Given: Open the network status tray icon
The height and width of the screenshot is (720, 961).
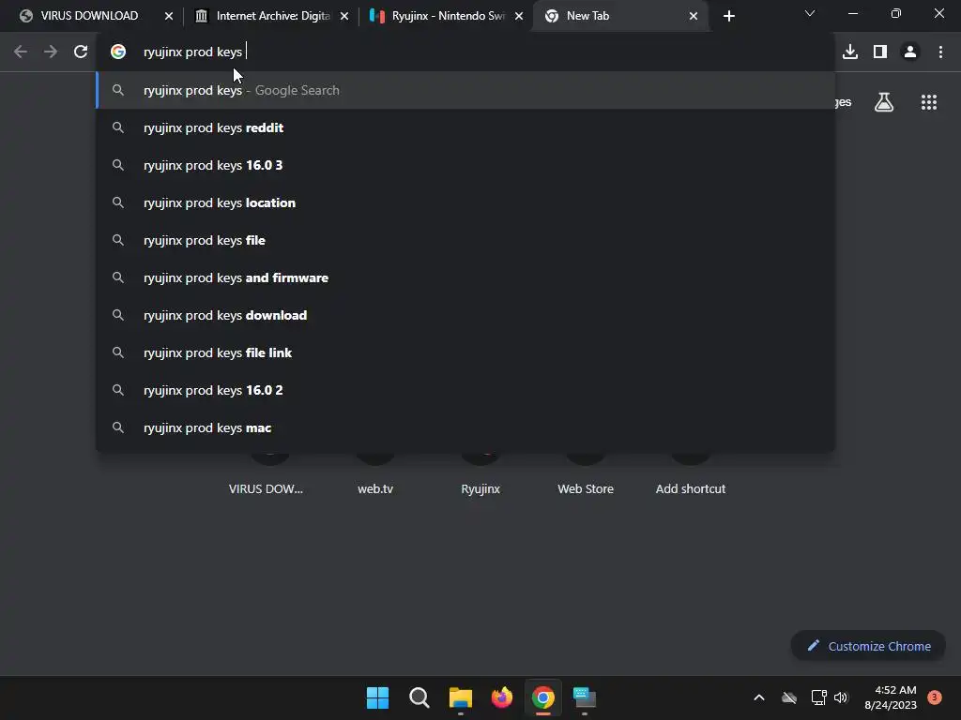Looking at the screenshot, I should point(818,697).
